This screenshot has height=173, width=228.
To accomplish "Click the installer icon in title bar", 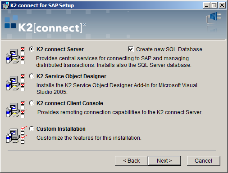I will (5, 5).
